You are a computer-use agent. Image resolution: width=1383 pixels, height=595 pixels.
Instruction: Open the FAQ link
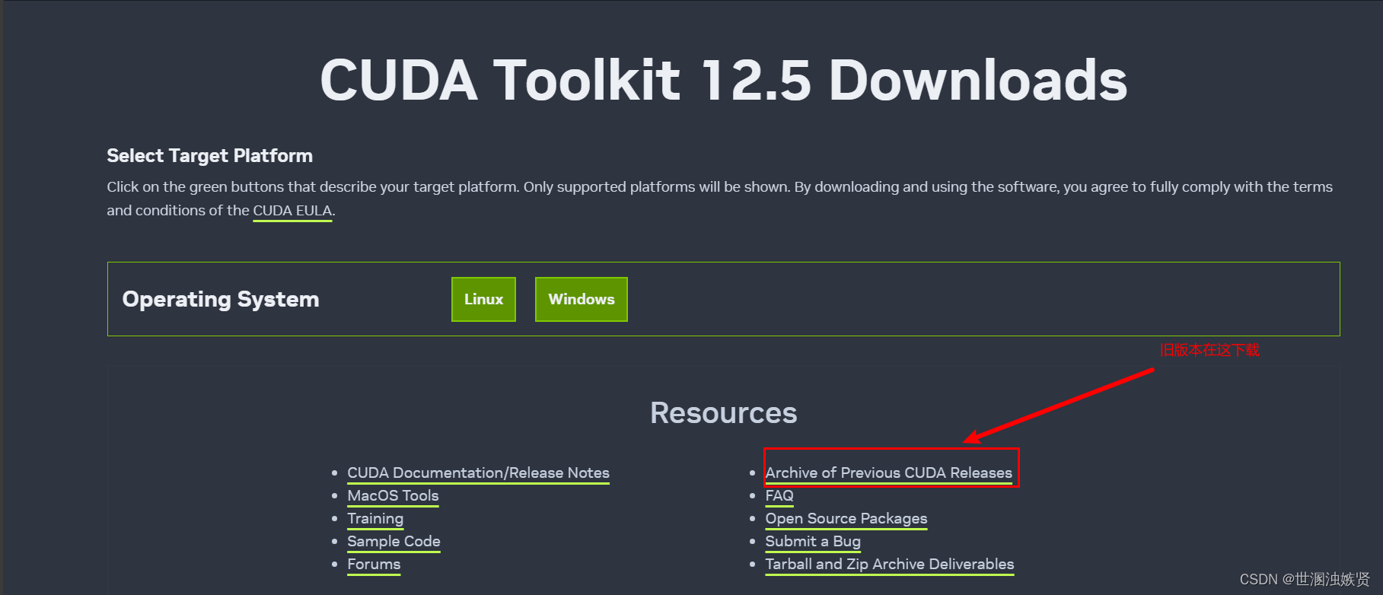[x=779, y=496]
